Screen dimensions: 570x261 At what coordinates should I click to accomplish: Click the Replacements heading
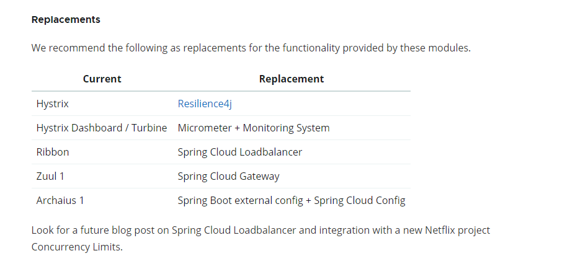pos(66,20)
